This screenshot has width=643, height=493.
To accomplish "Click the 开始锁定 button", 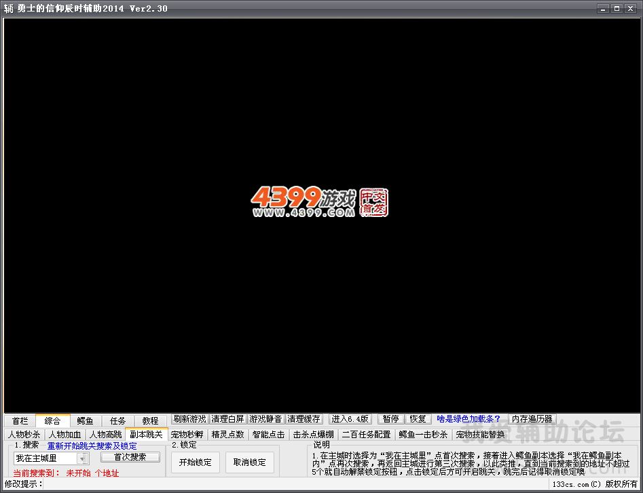I will click(196, 462).
